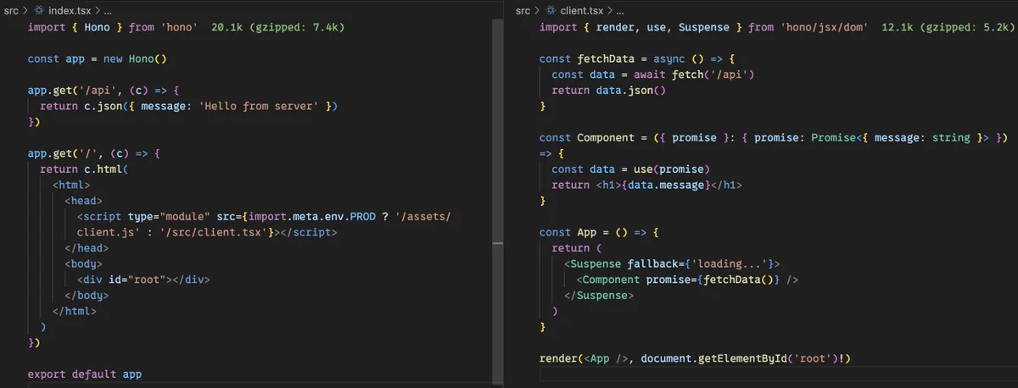This screenshot has width=1018, height=388.
Task: Click the script type="module" line
Action: point(264,216)
